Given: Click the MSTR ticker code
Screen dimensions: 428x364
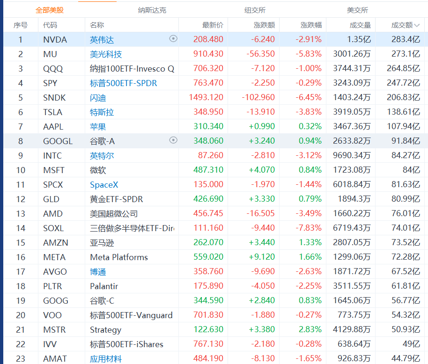Looking at the screenshot, I should [x=55, y=330].
